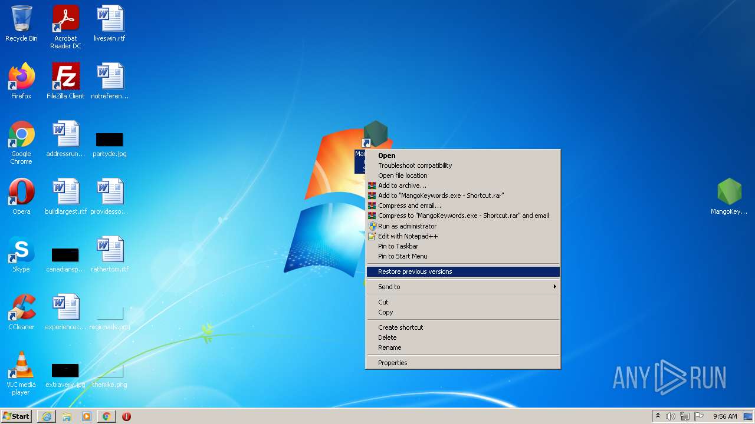Image resolution: width=755 pixels, height=424 pixels.
Task: Choose Open file location
Action: pos(463,175)
